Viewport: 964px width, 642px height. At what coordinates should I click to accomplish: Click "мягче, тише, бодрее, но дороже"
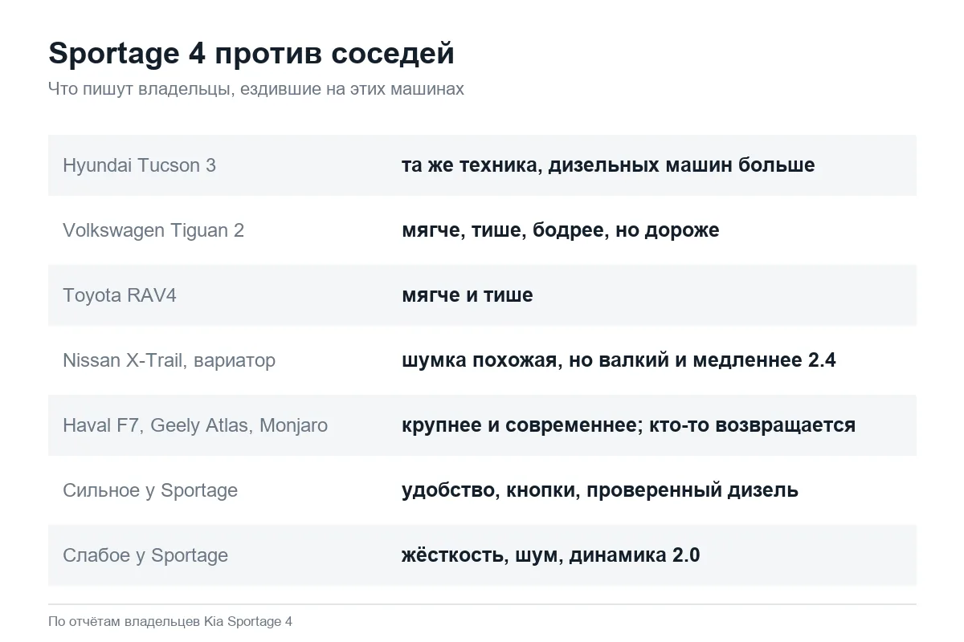tap(561, 230)
